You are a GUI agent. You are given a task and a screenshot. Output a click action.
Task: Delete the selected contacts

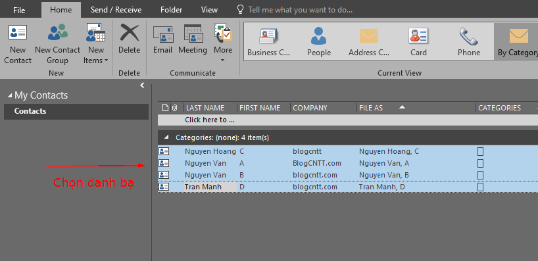coord(130,39)
